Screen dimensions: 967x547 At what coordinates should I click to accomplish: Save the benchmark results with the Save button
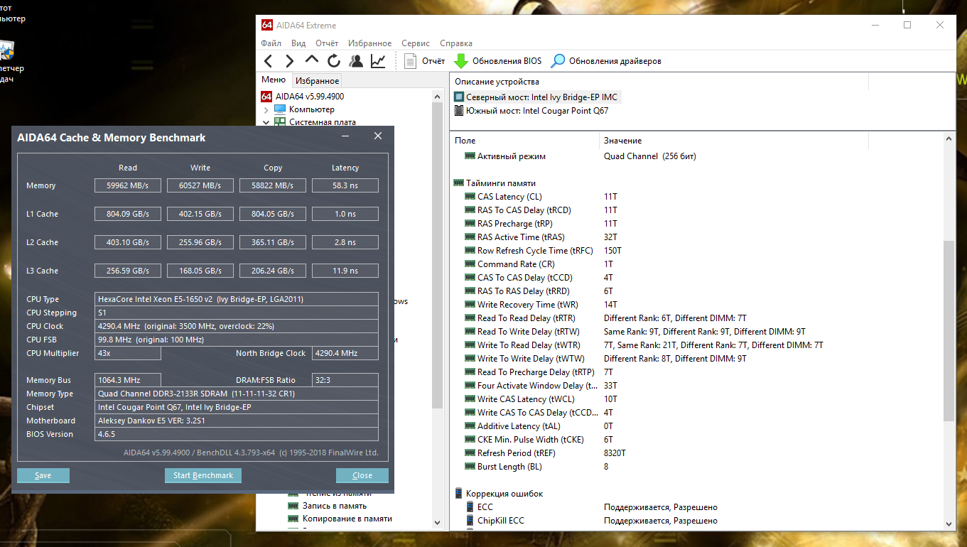[x=43, y=475]
